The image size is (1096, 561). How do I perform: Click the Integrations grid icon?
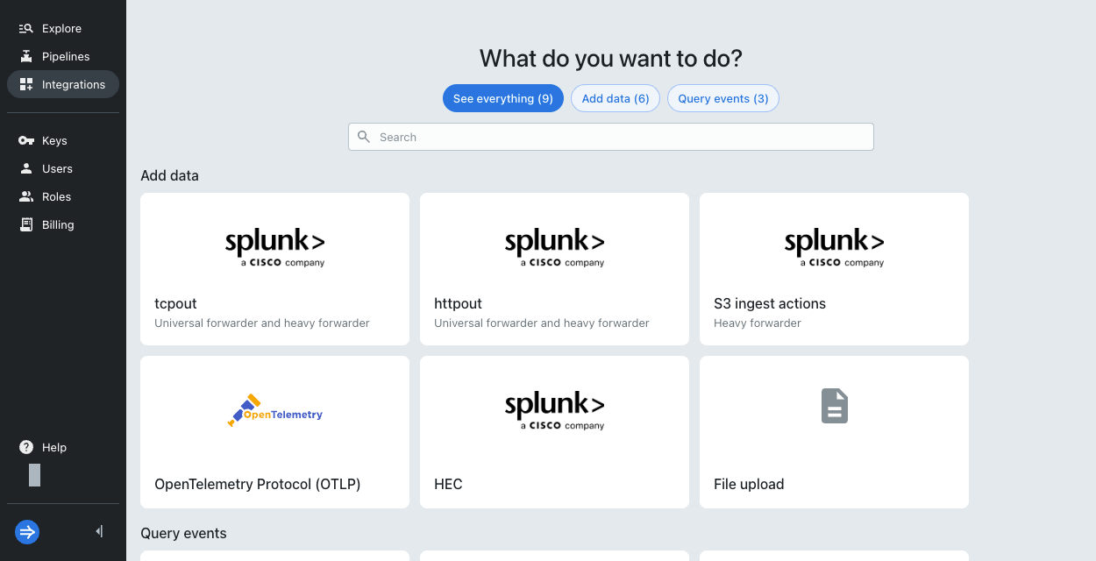[x=26, y=84]
